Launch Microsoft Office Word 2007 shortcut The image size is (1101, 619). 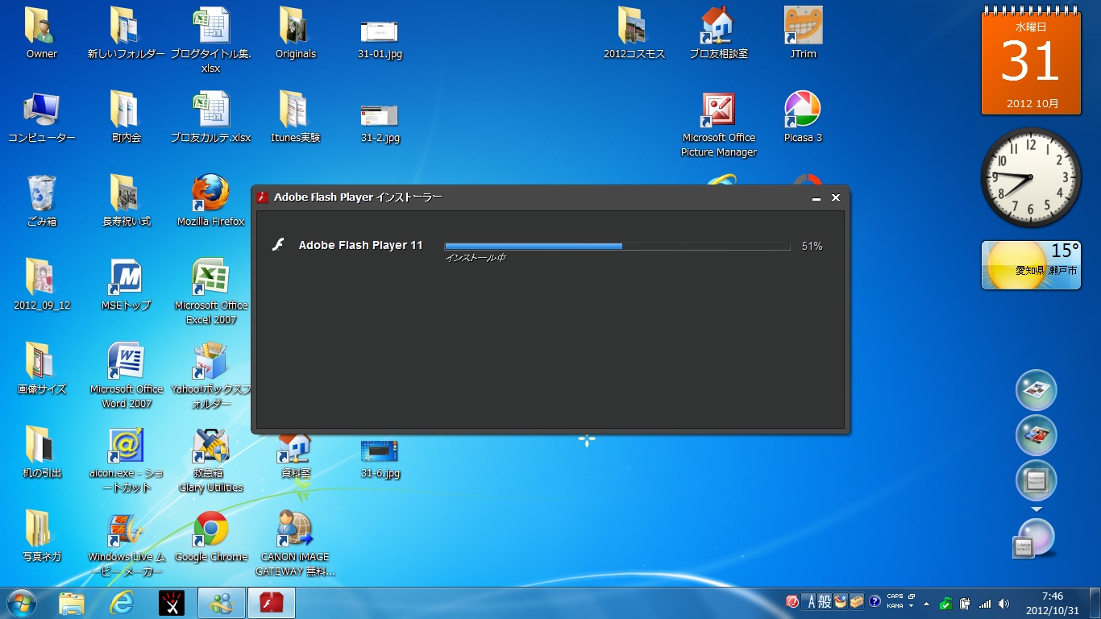pos(127,376)
